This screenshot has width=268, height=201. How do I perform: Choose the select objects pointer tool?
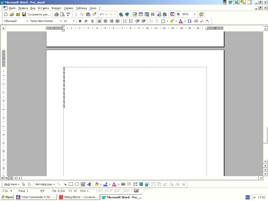(24, 184)
